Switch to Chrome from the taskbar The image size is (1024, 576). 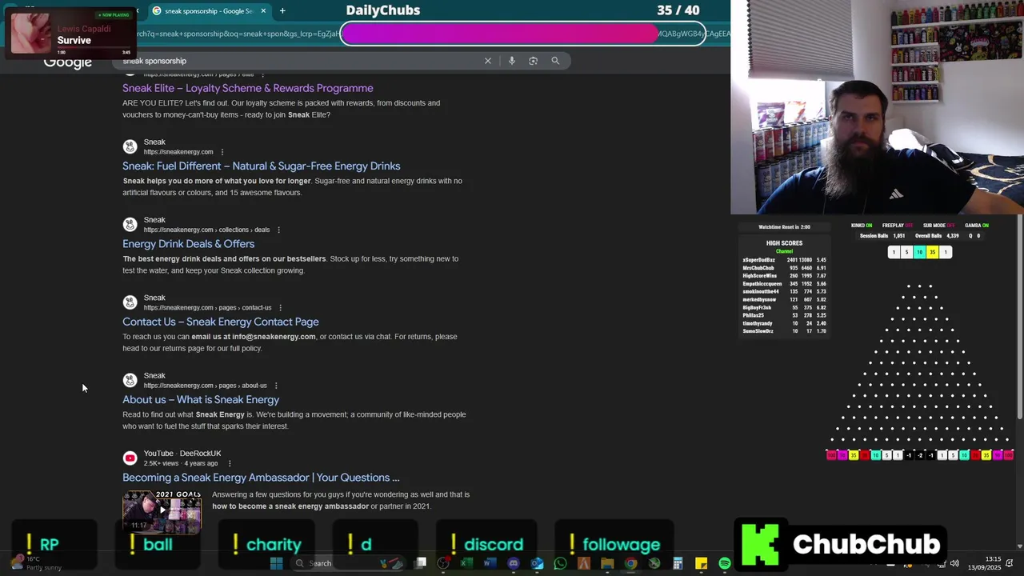coord(631,563)
